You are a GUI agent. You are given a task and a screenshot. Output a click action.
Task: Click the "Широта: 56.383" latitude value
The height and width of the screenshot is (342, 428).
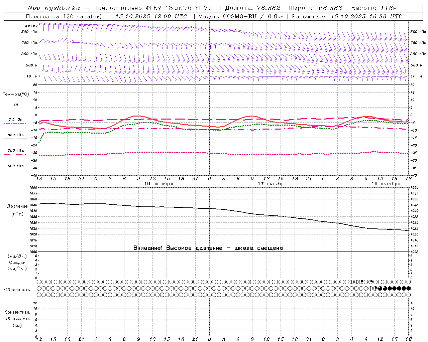[x=316, y=8]
